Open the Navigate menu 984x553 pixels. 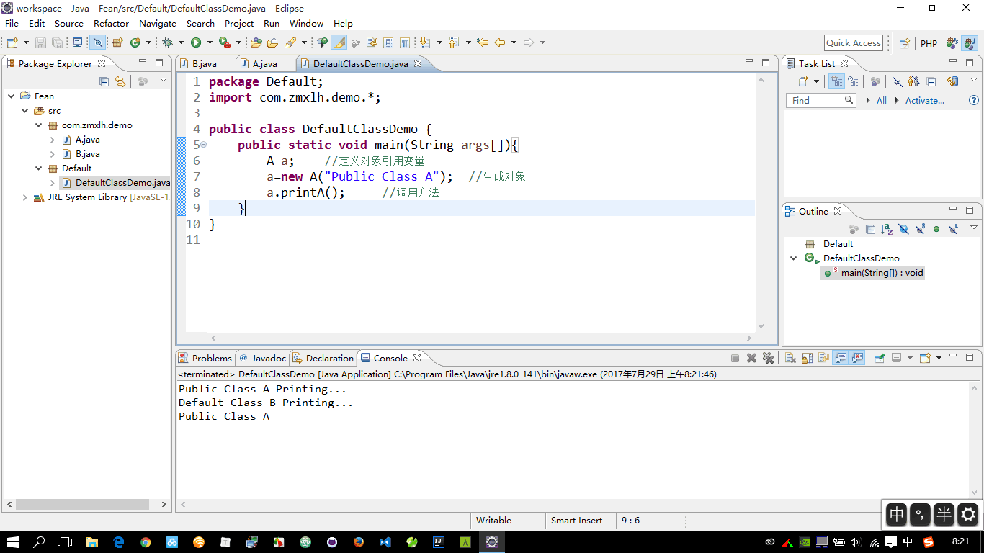(x=158, y=23)
